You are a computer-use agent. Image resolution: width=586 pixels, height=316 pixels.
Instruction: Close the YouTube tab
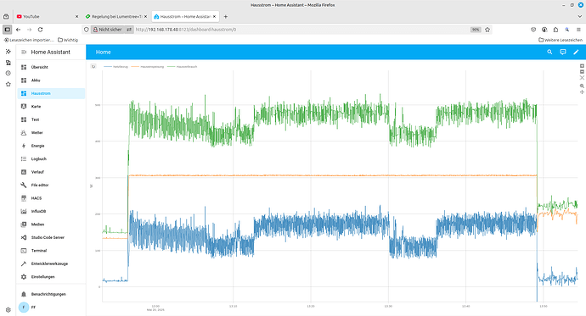(77, 17)
